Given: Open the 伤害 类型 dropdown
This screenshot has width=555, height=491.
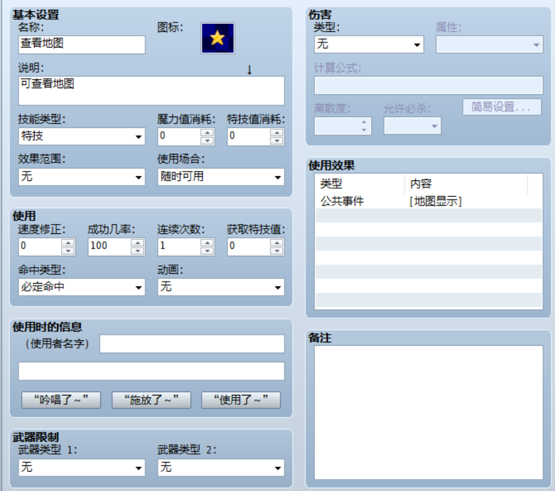Looking at the screenshot, I should point(369,44).
